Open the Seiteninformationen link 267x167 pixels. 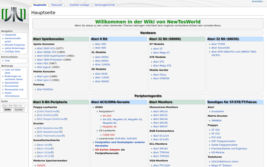coord(12,94)
